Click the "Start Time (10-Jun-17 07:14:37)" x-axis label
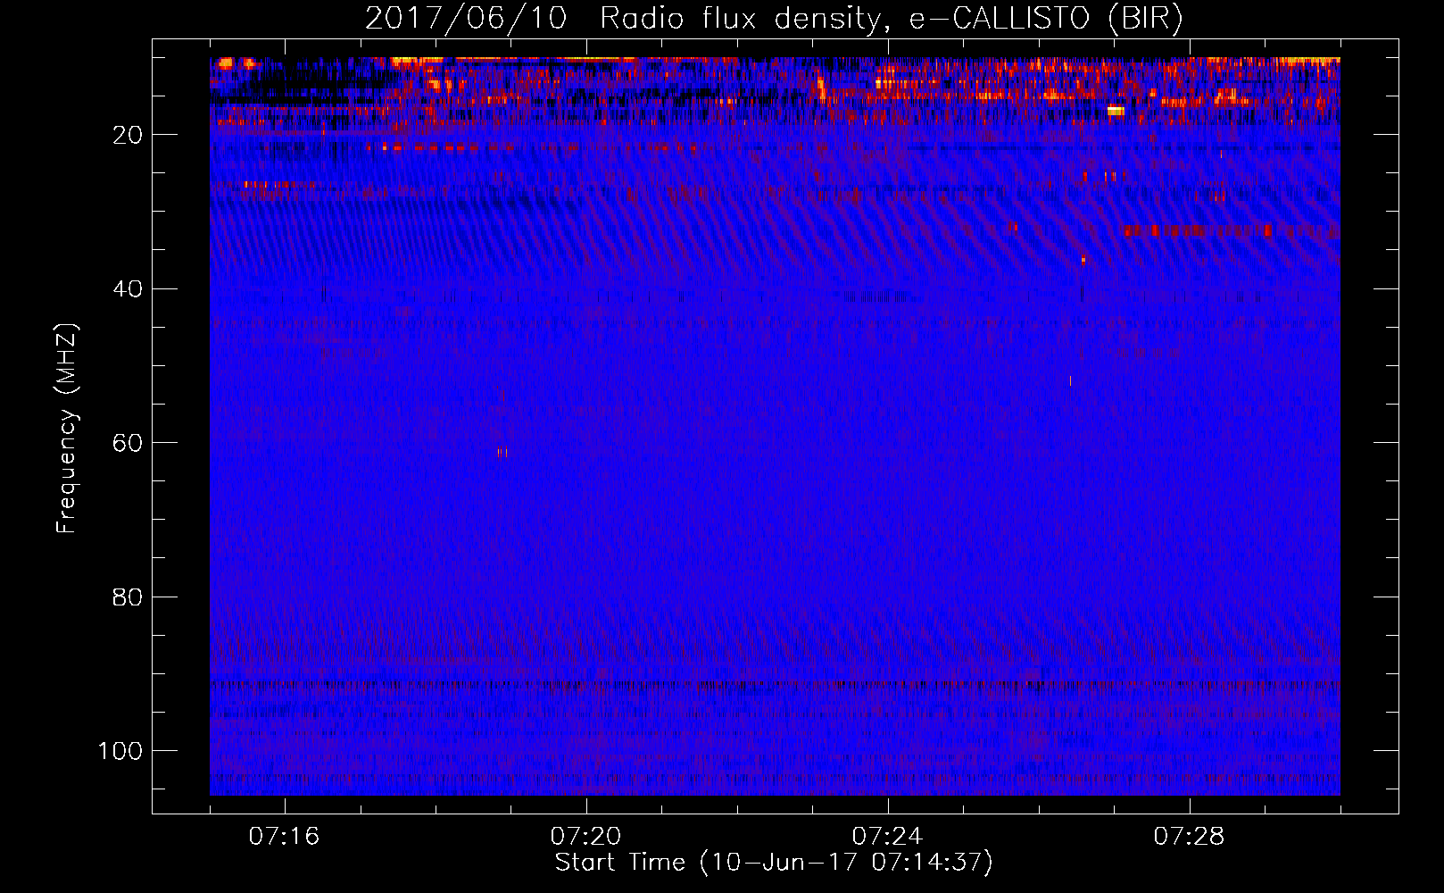 pyautogui.click(x=774, y=863)
